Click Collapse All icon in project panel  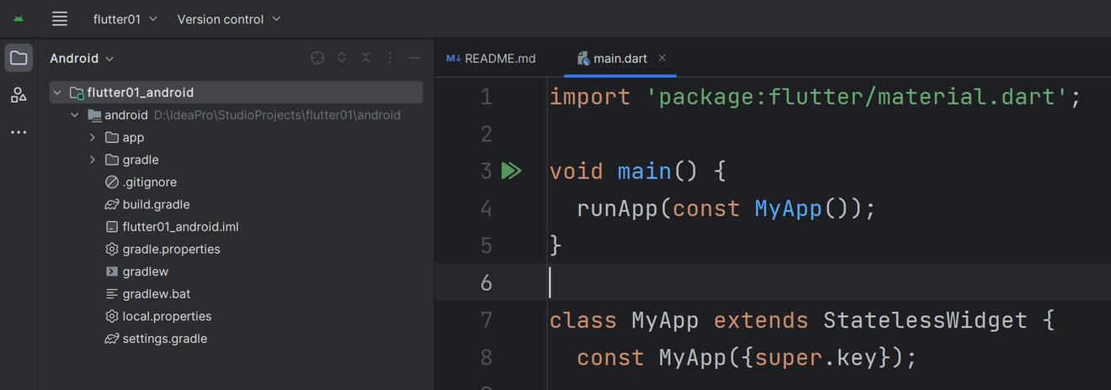pos(366,58)
